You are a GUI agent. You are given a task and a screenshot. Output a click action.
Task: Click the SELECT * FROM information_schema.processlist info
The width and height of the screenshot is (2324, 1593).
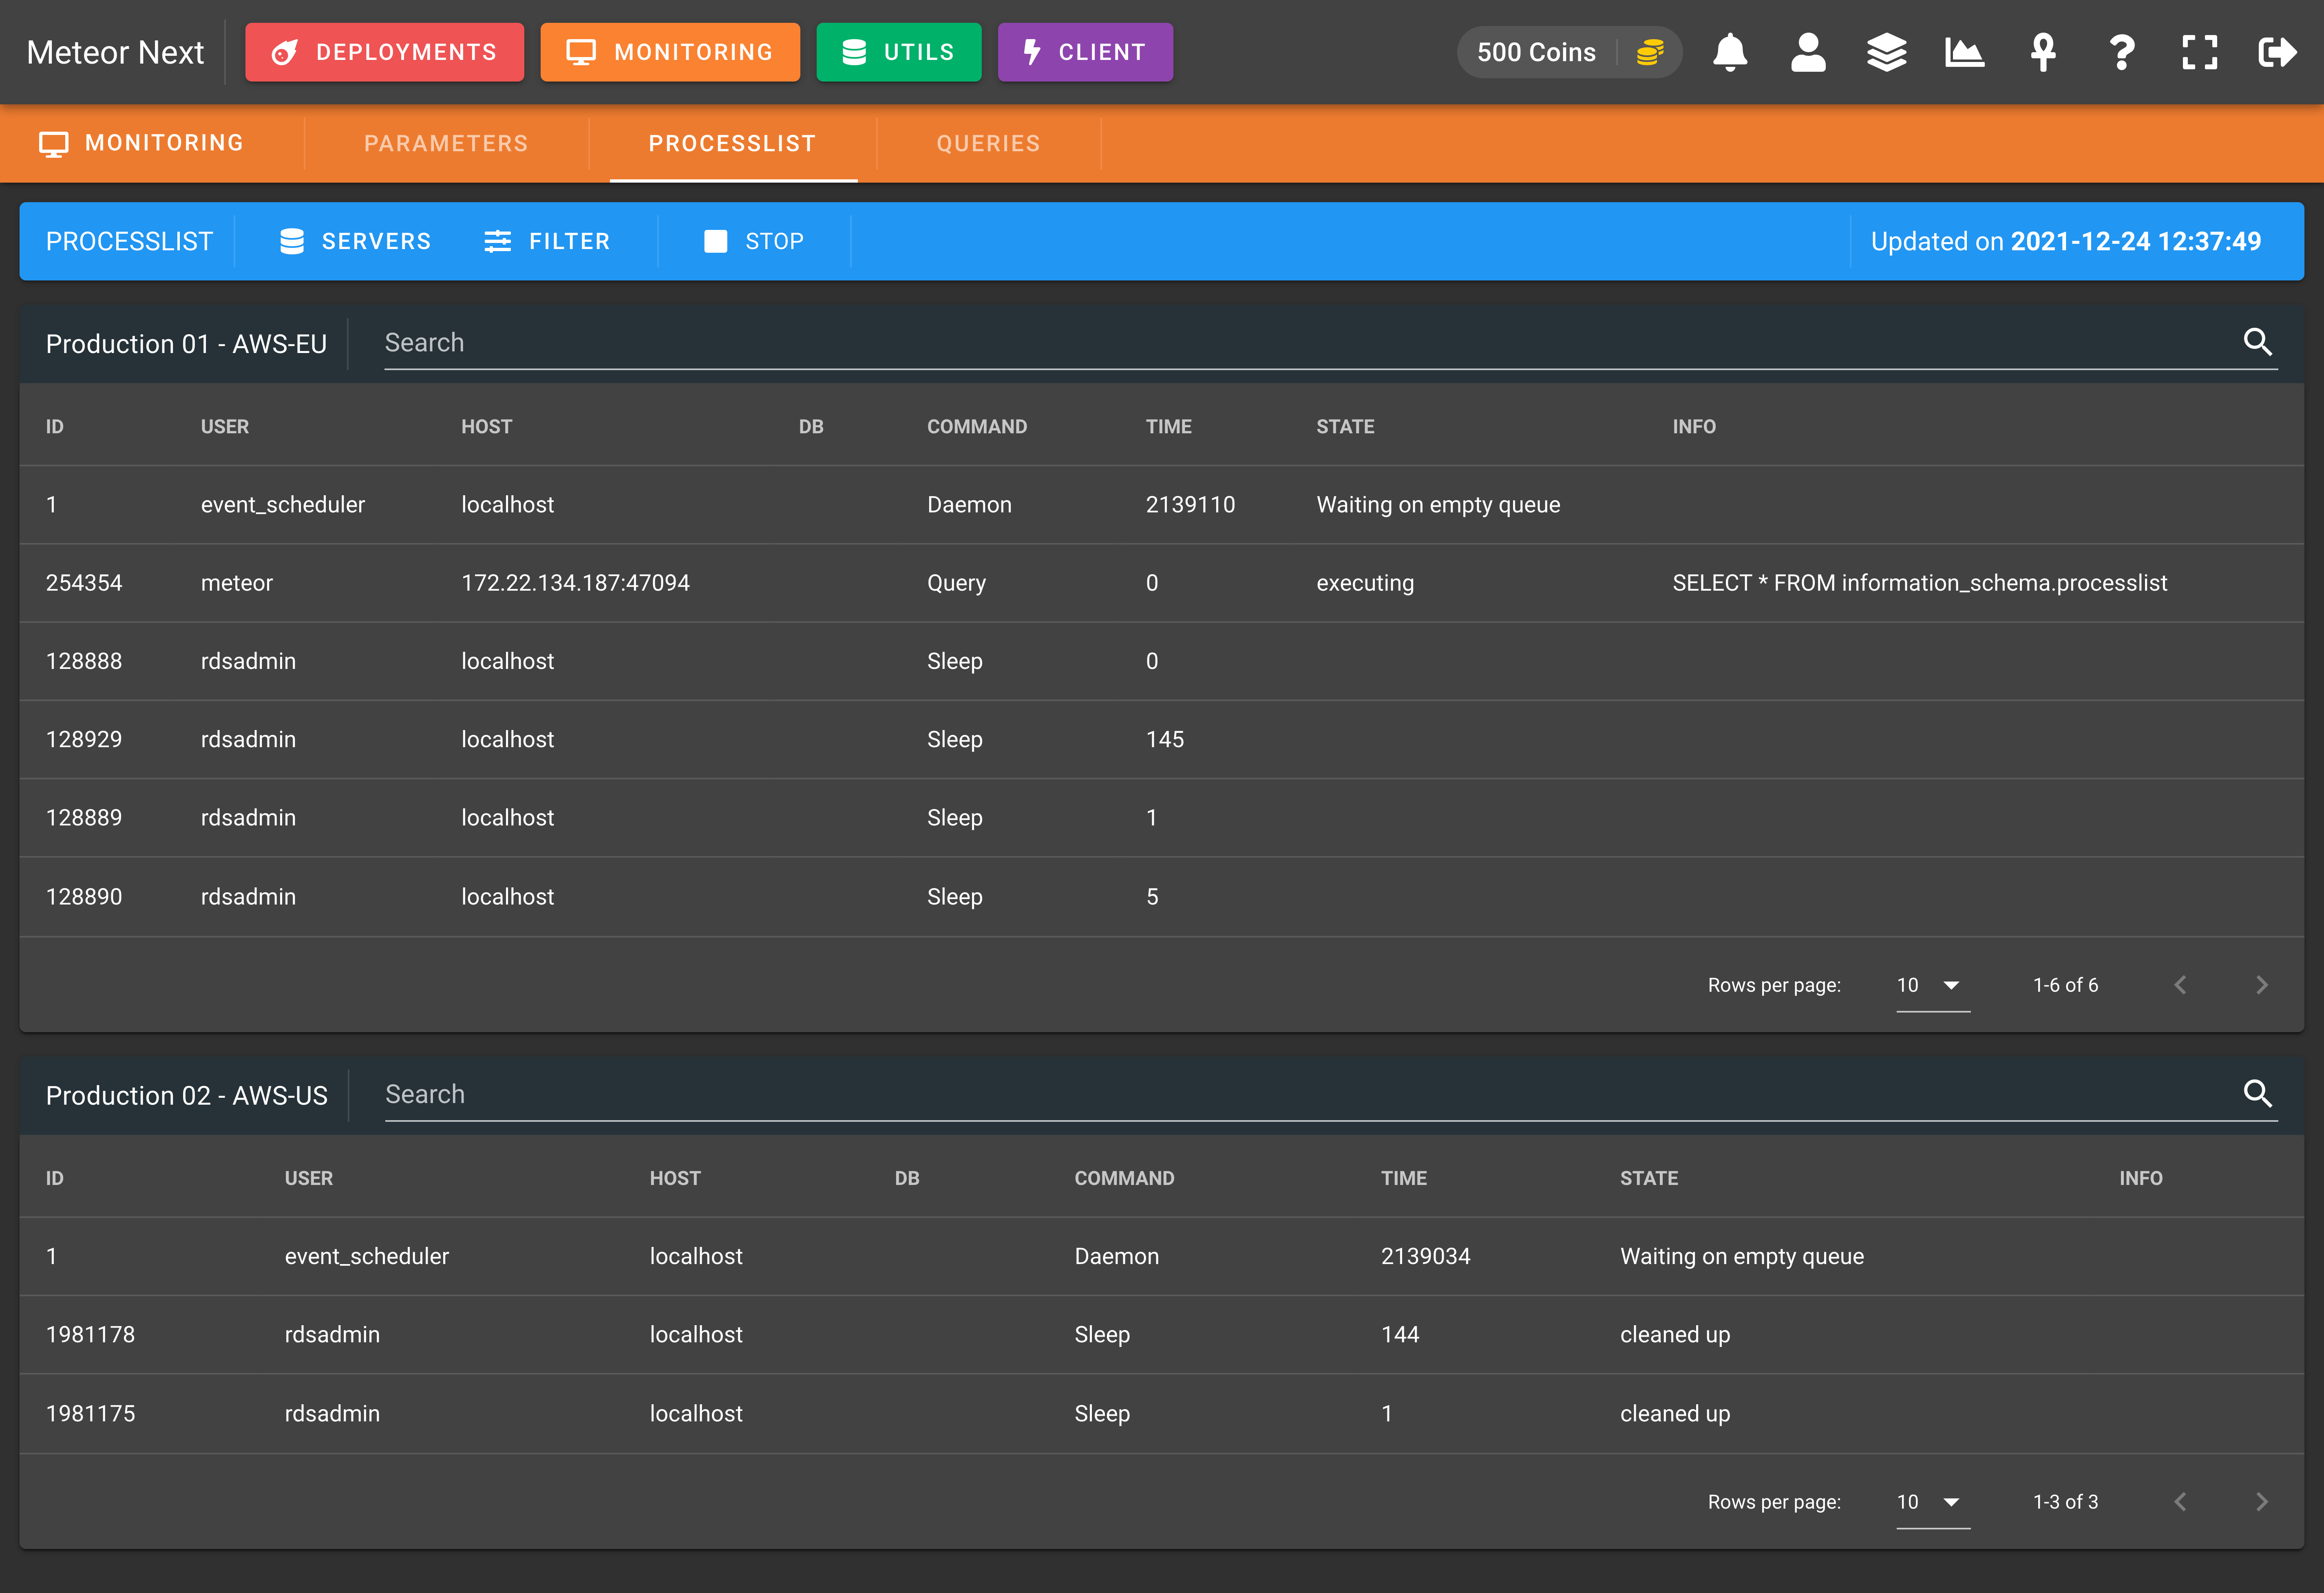pyautogui.click(x=1920, y=583)
